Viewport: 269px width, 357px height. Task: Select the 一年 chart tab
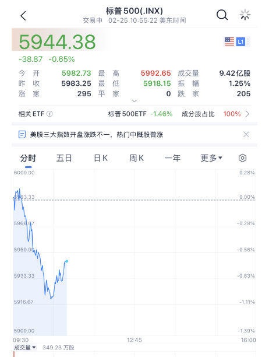click(172, 157)
